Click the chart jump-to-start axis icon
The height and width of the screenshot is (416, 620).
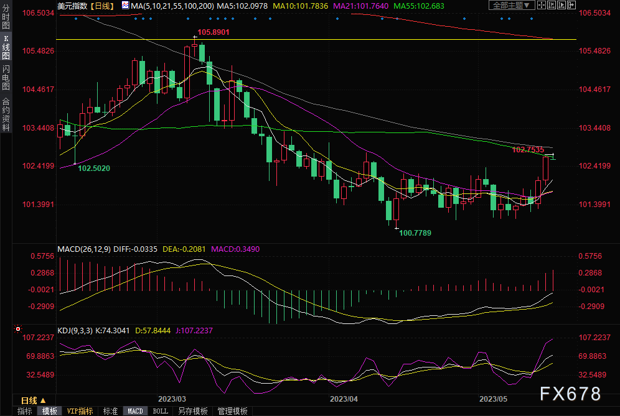pos(551,5)
